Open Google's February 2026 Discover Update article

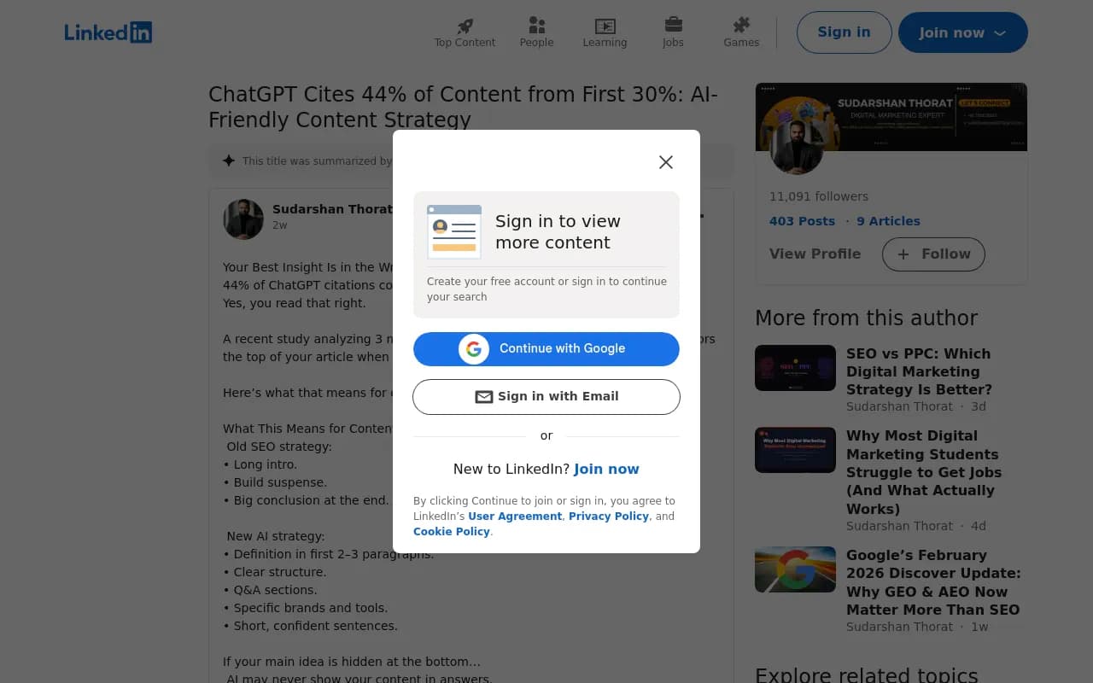pyautogui.click(x=933, y=582)
